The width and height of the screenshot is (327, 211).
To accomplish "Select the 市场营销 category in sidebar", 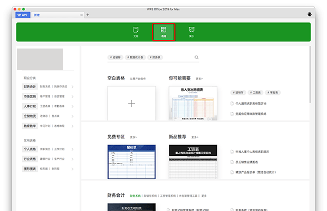I will tap(30, 97).
